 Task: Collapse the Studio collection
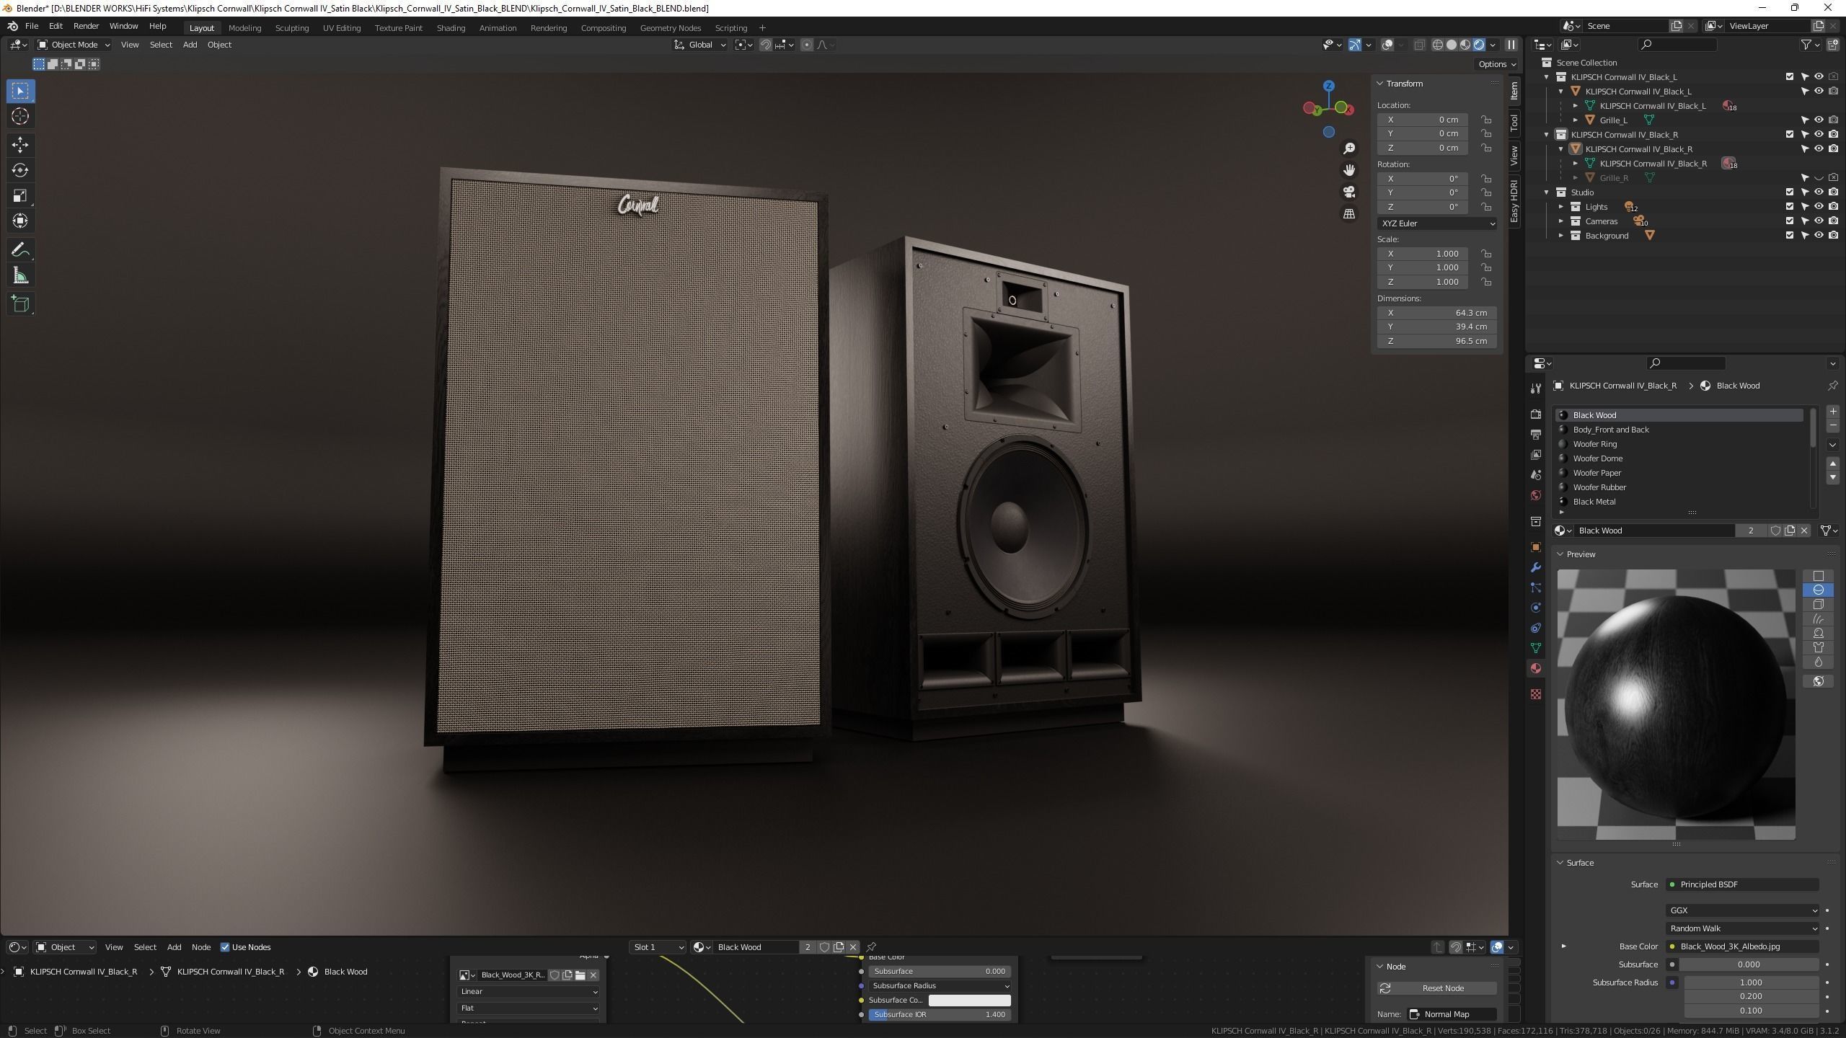1547,192
